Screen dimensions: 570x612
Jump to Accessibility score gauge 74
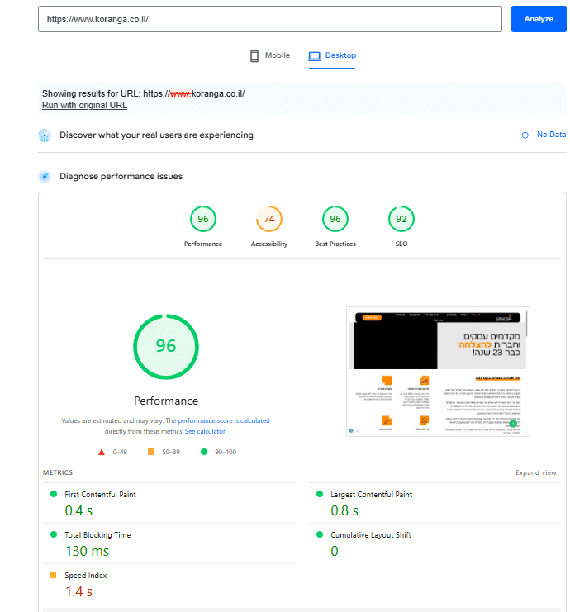(x=269, y=219)
